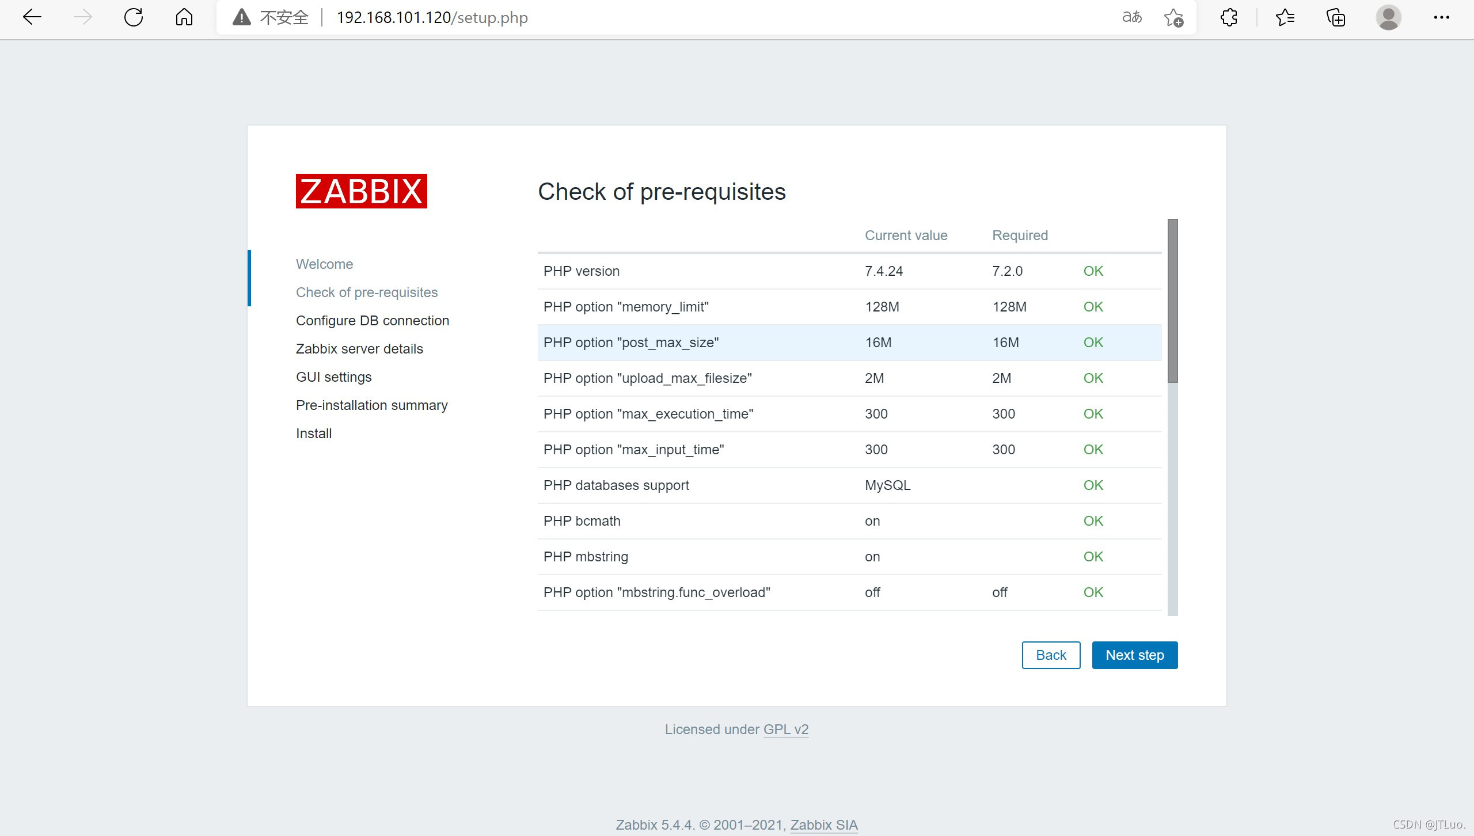Add this page to favorites
1474x836 pixels.
(1173, 18)
